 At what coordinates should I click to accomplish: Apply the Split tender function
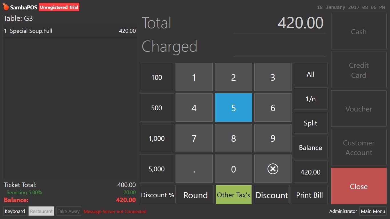click(310, 123)
